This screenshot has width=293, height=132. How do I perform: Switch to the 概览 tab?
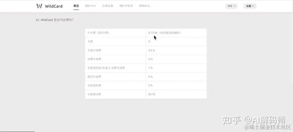pyautogui.click(x=76, y=6)
